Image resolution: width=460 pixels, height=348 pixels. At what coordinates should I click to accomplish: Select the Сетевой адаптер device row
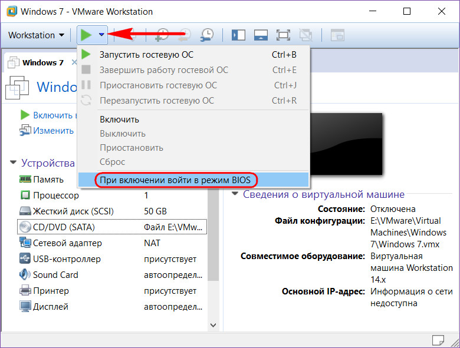[111, 243]
